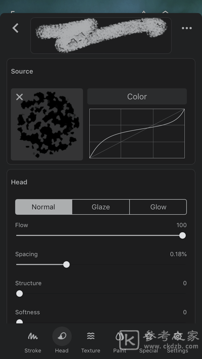Click the Softness slider handle

pyautogui.click(x=20, y=322)
